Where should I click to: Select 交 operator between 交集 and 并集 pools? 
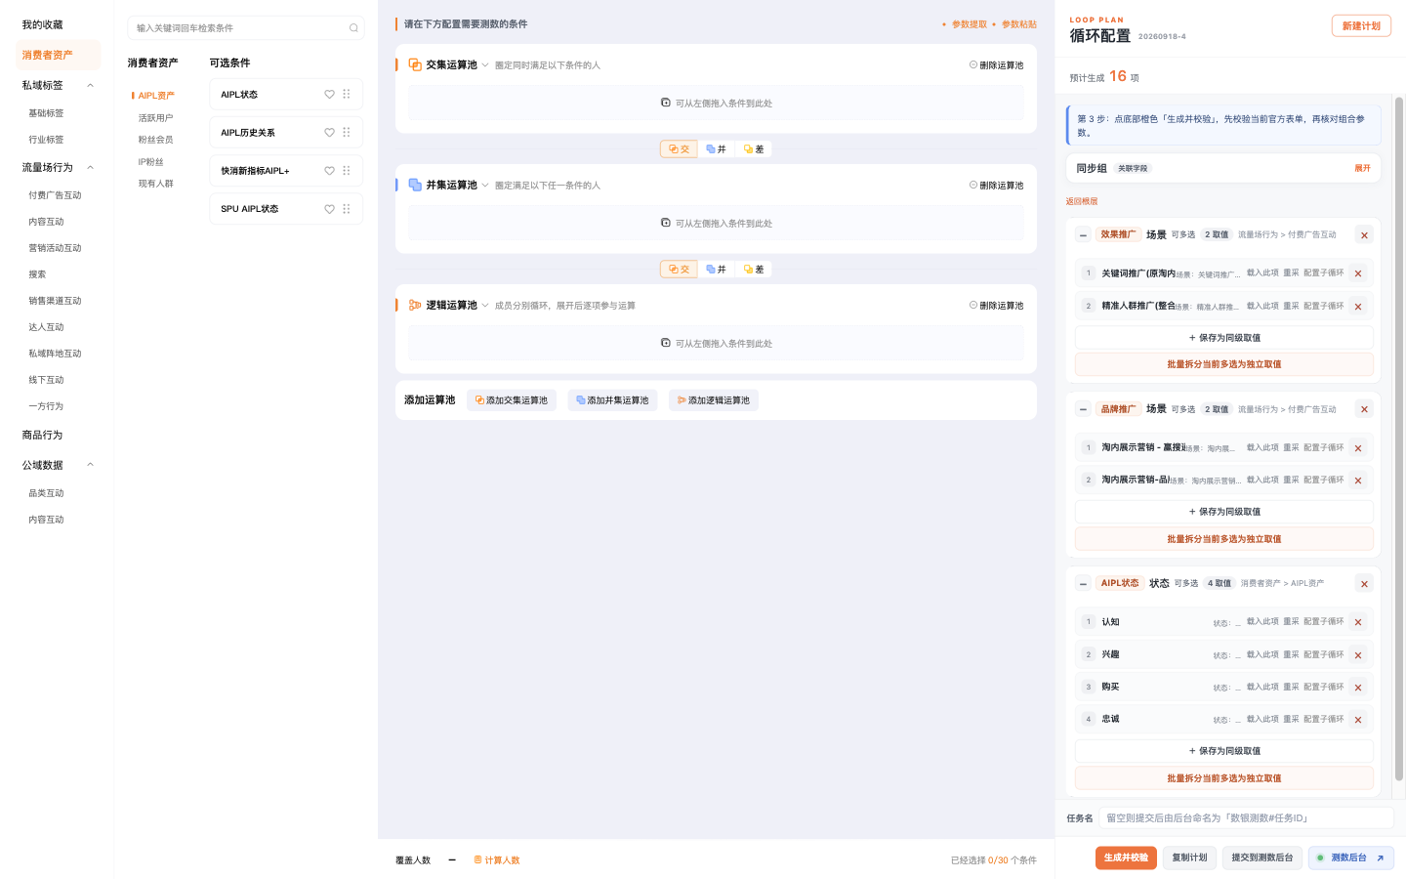coord(679,149)
